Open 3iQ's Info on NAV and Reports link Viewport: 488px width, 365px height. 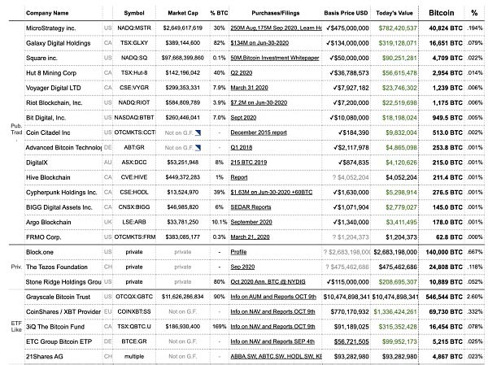272,327
